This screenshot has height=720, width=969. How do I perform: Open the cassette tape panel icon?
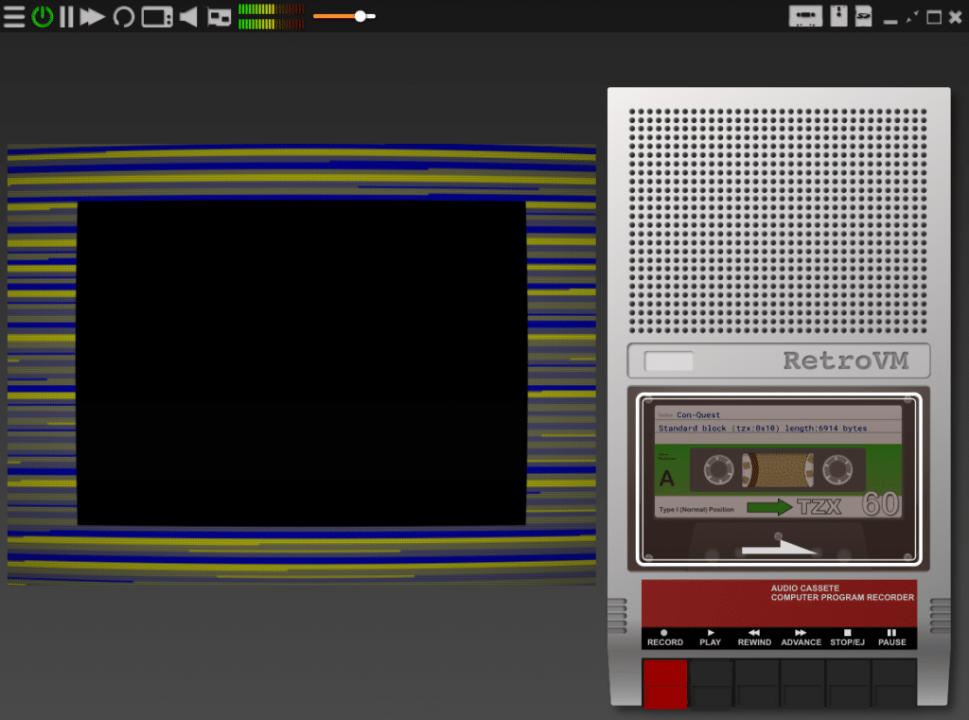coord(805,15)
